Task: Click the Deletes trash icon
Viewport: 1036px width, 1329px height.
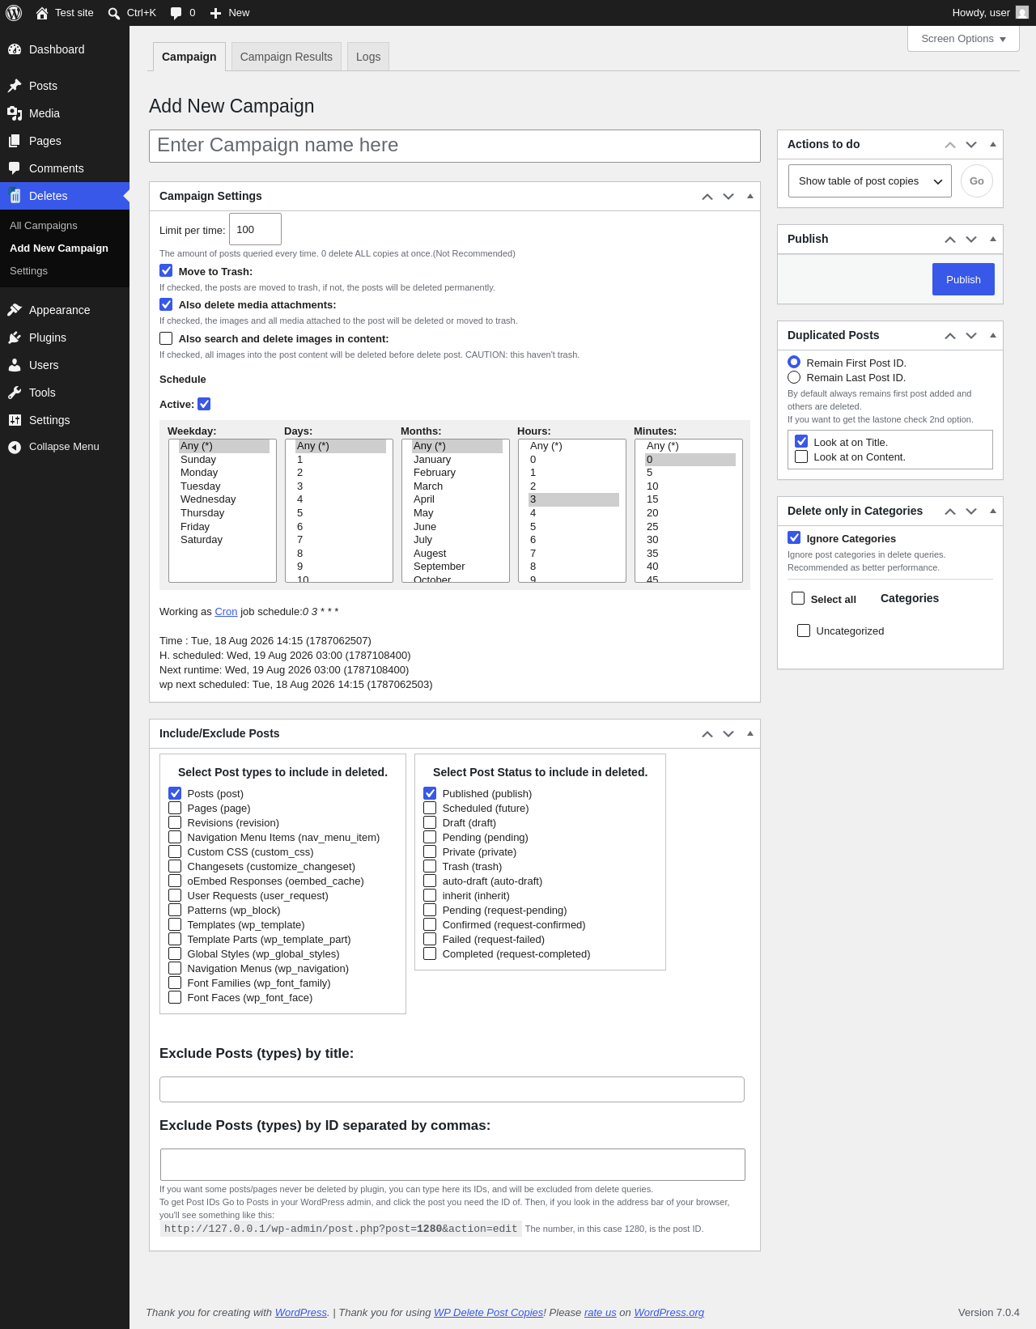Action: pos(15,196)
